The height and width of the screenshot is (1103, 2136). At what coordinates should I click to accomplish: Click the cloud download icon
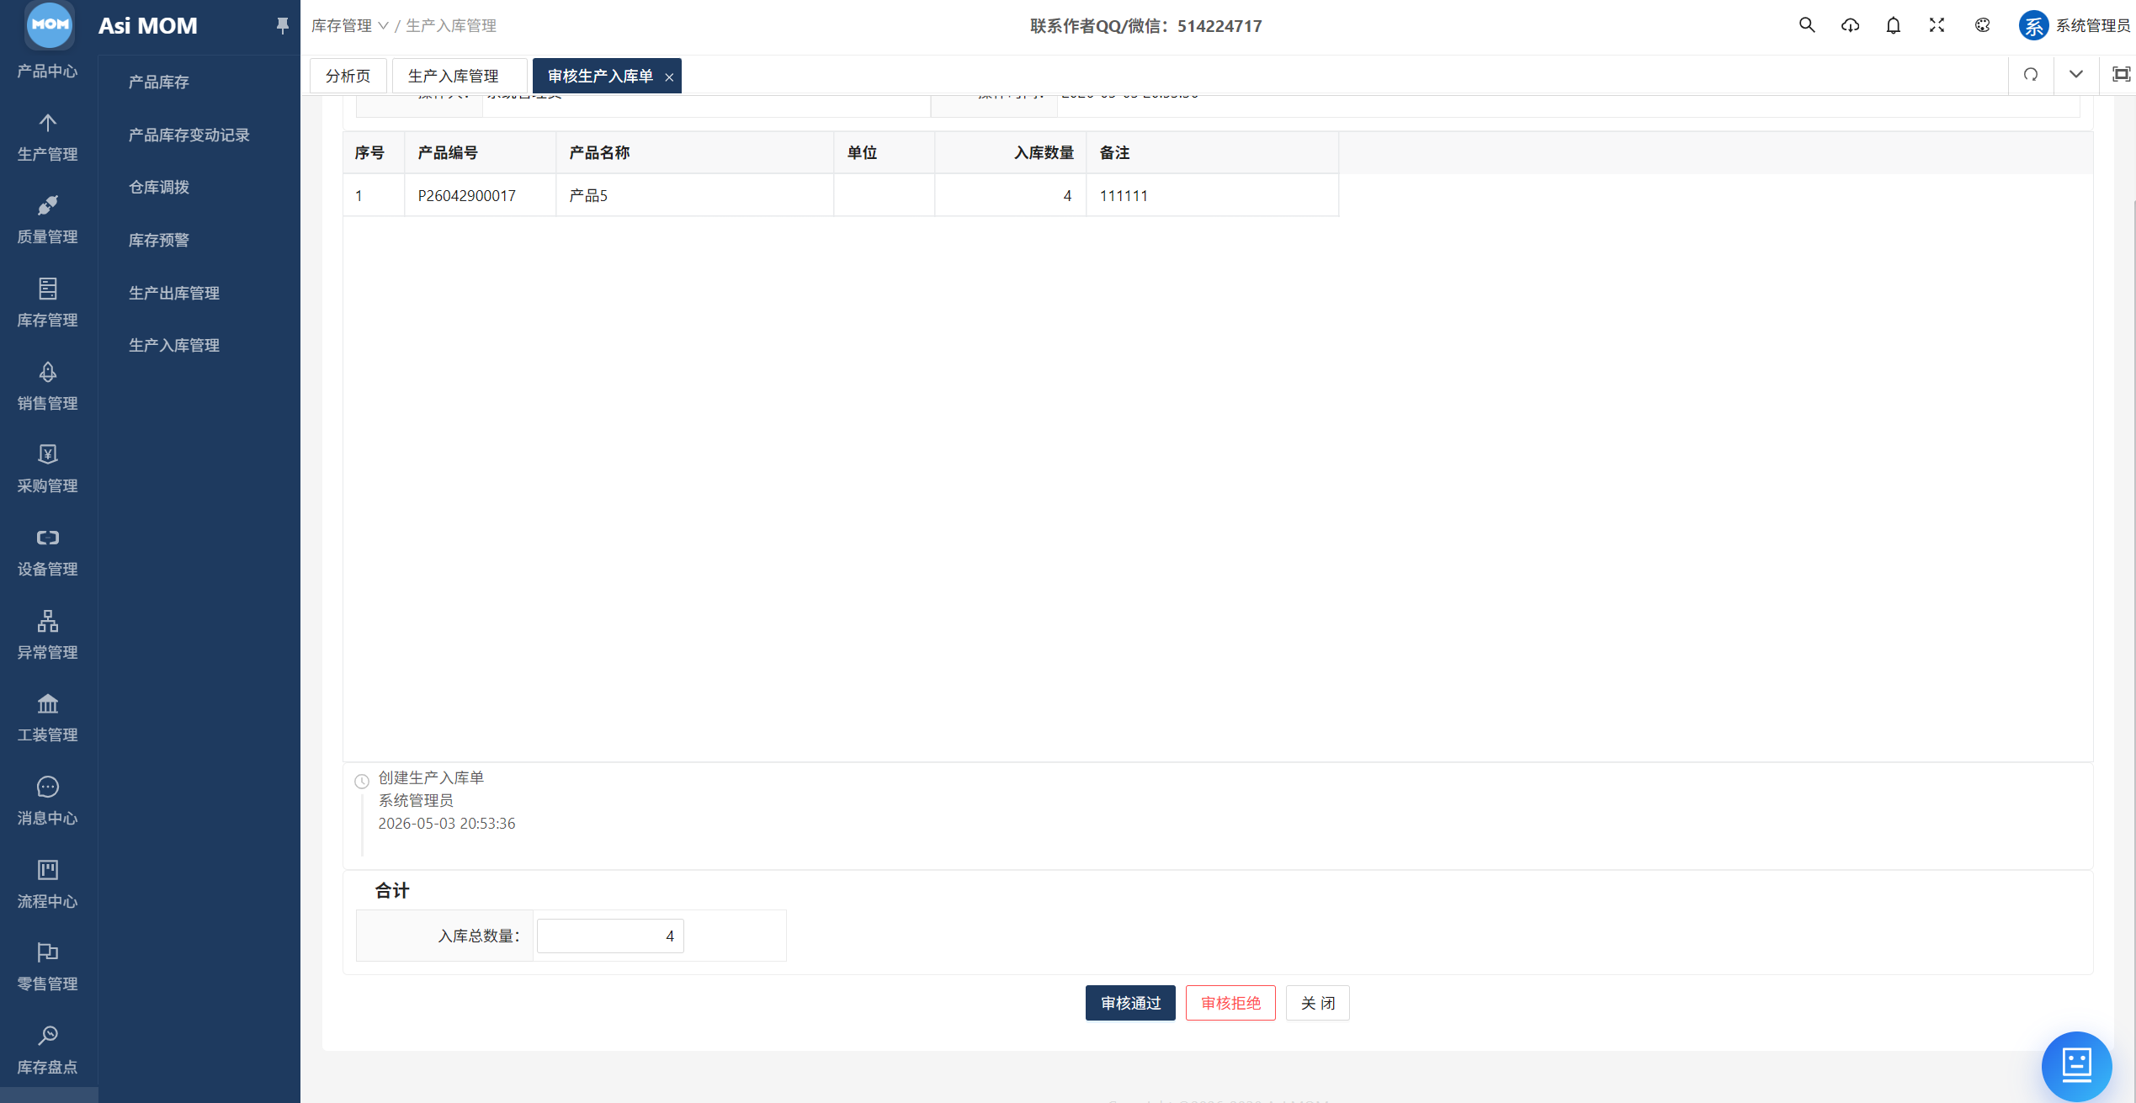pyautogui.click(x=1850, y=25)
